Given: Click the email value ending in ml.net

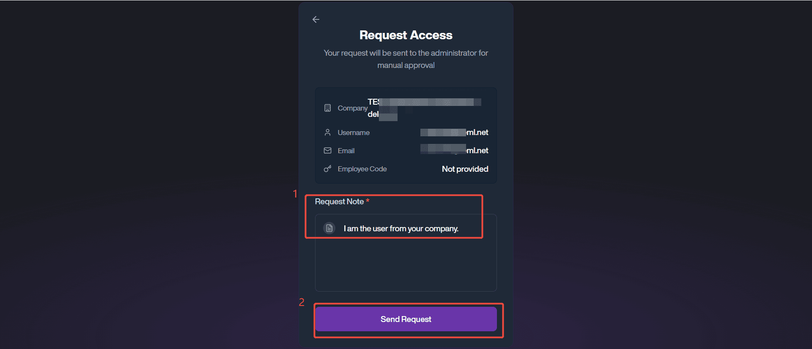Looking at the screenshot, I should (454, 151).
